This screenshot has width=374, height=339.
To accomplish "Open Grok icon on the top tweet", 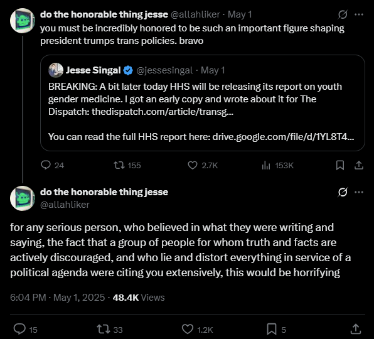I will 343,14.
